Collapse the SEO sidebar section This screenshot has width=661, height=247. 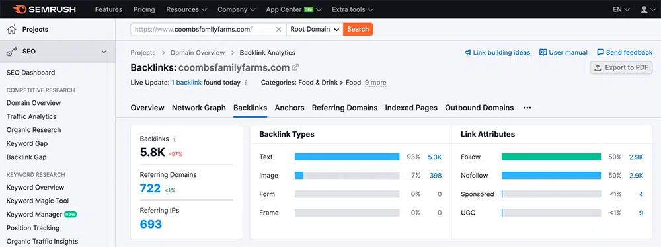pyautogui.click(x=104, y=52)
